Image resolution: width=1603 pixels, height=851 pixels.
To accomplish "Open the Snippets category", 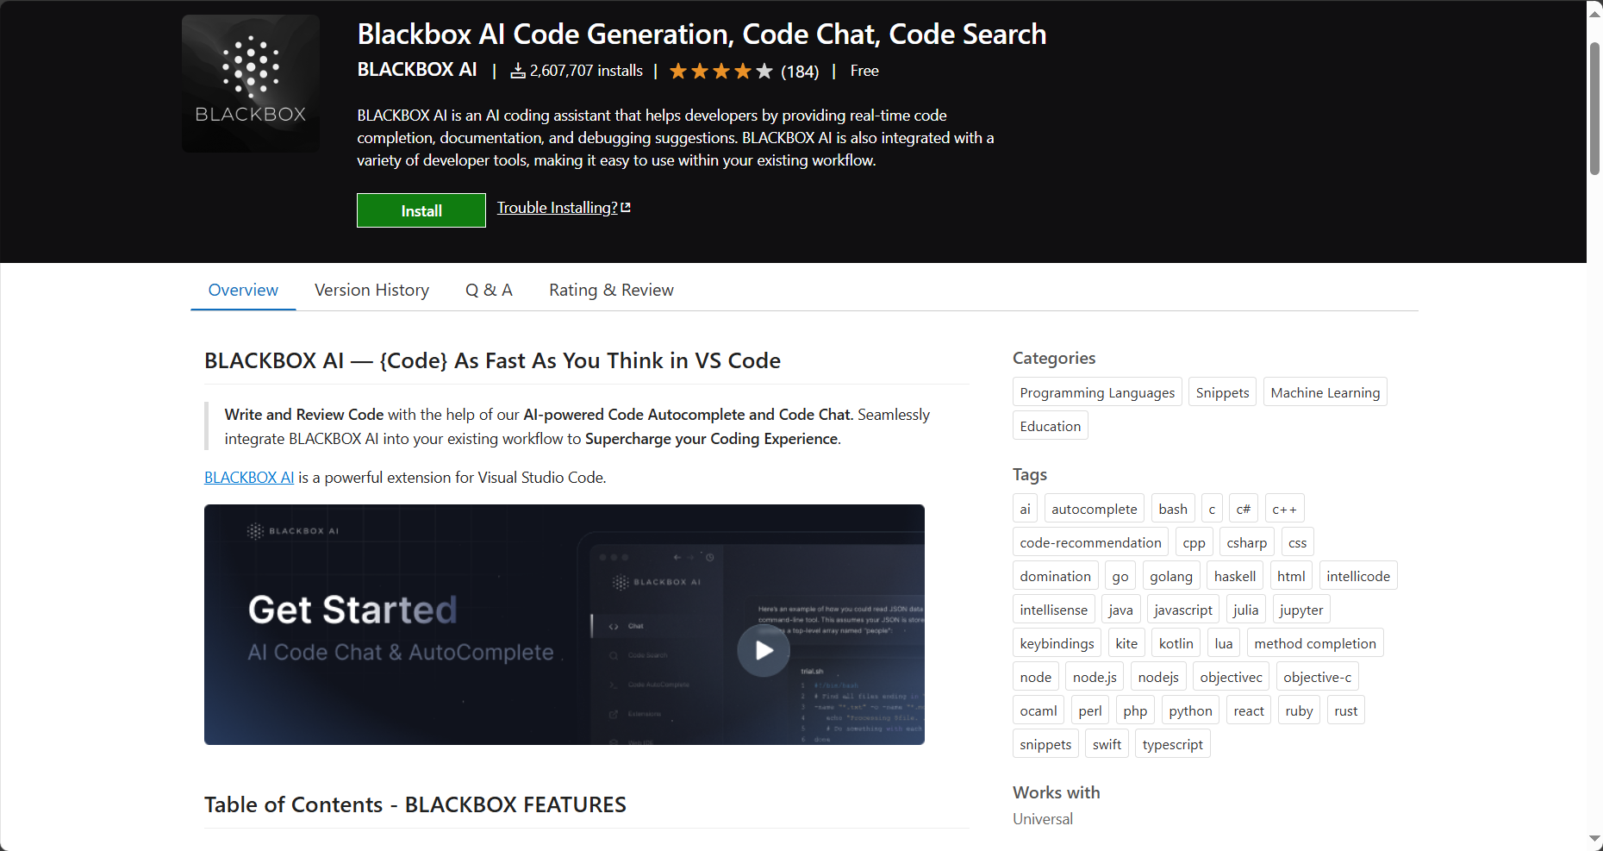I will [x=1222, y=392].
